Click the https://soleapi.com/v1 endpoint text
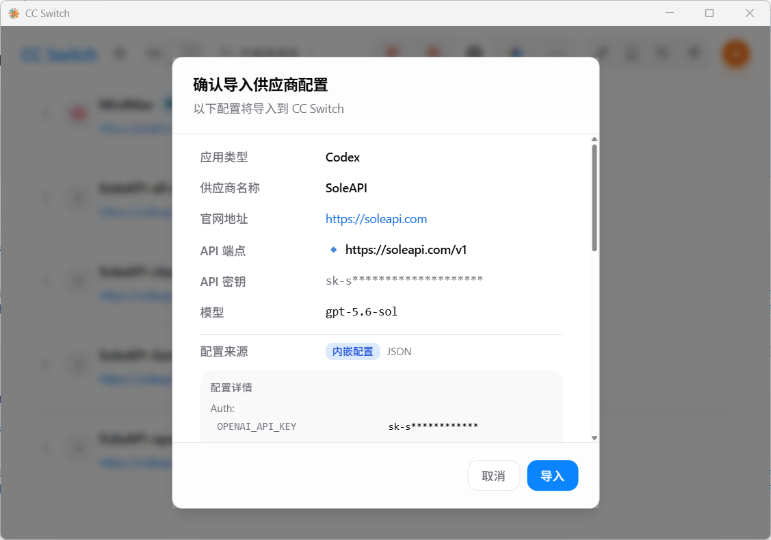This screenshot has height=540, width=771. 406,250
